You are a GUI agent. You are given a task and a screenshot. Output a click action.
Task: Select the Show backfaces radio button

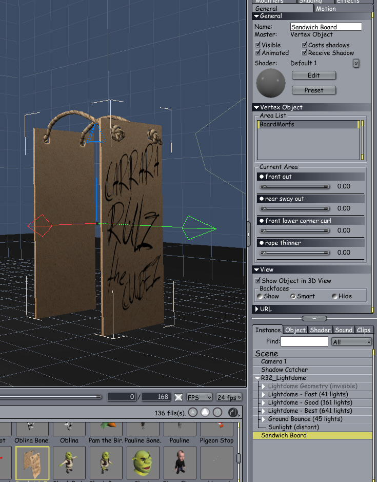tap(260, 296)
